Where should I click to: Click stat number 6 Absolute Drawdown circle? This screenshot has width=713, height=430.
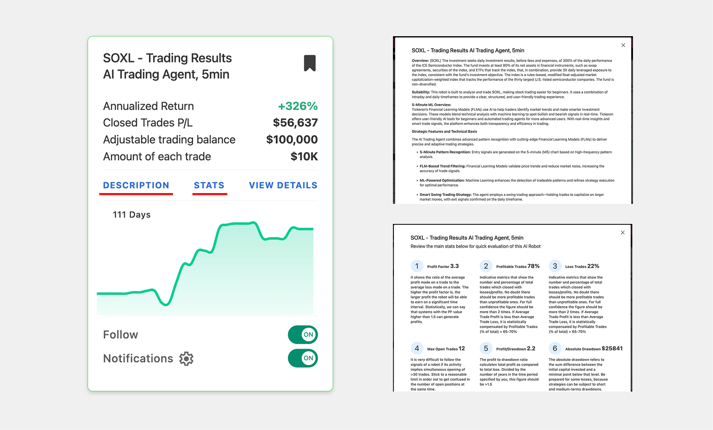pos(555,348)
